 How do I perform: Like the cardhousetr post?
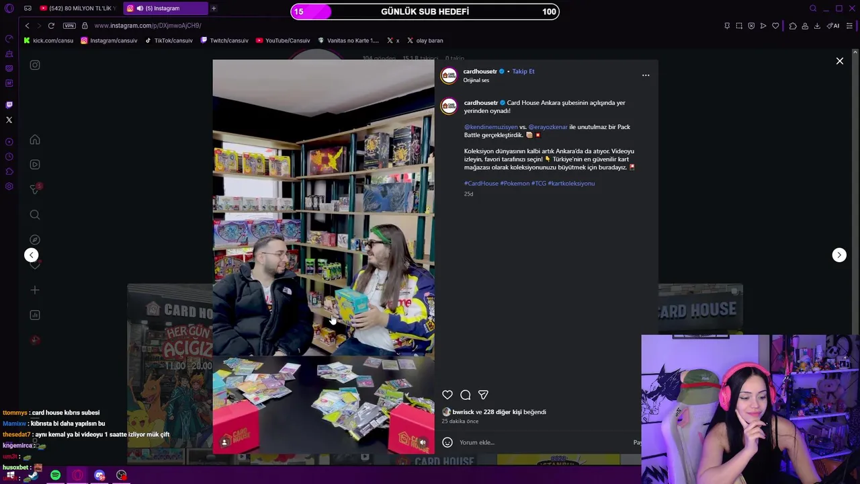click(447, 395)
